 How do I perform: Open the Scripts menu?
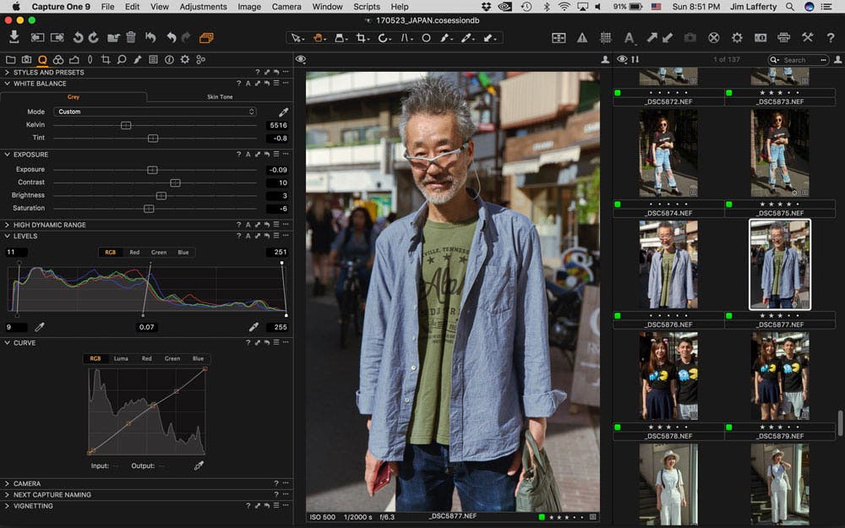367,7
